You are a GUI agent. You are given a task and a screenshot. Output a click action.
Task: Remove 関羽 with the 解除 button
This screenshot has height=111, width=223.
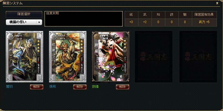point(37,87)
